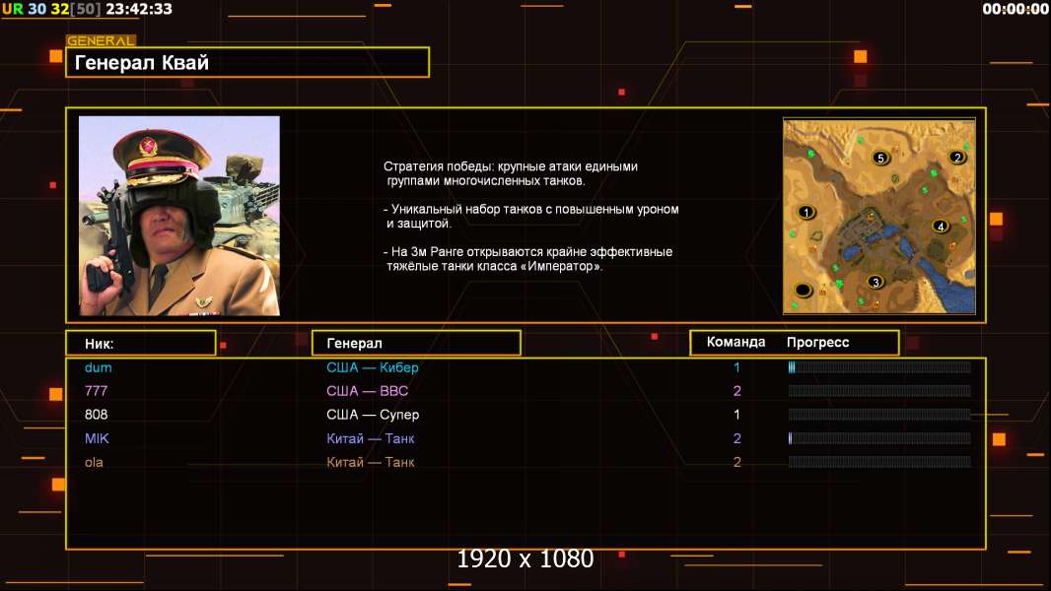Click player MIK's loading progress bar
This screenshot has height=591, width=1051.
pyautogui.click(x=879, y=438)
